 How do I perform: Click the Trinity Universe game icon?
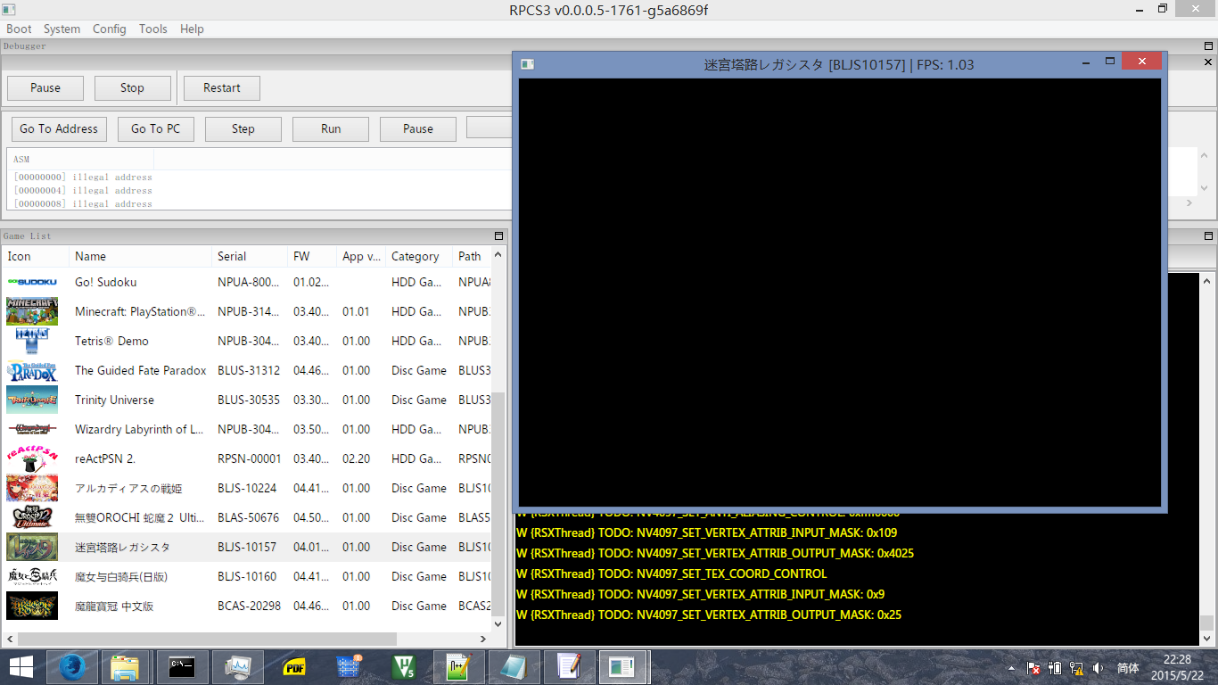pyautogui.click(x=32, y=400)
